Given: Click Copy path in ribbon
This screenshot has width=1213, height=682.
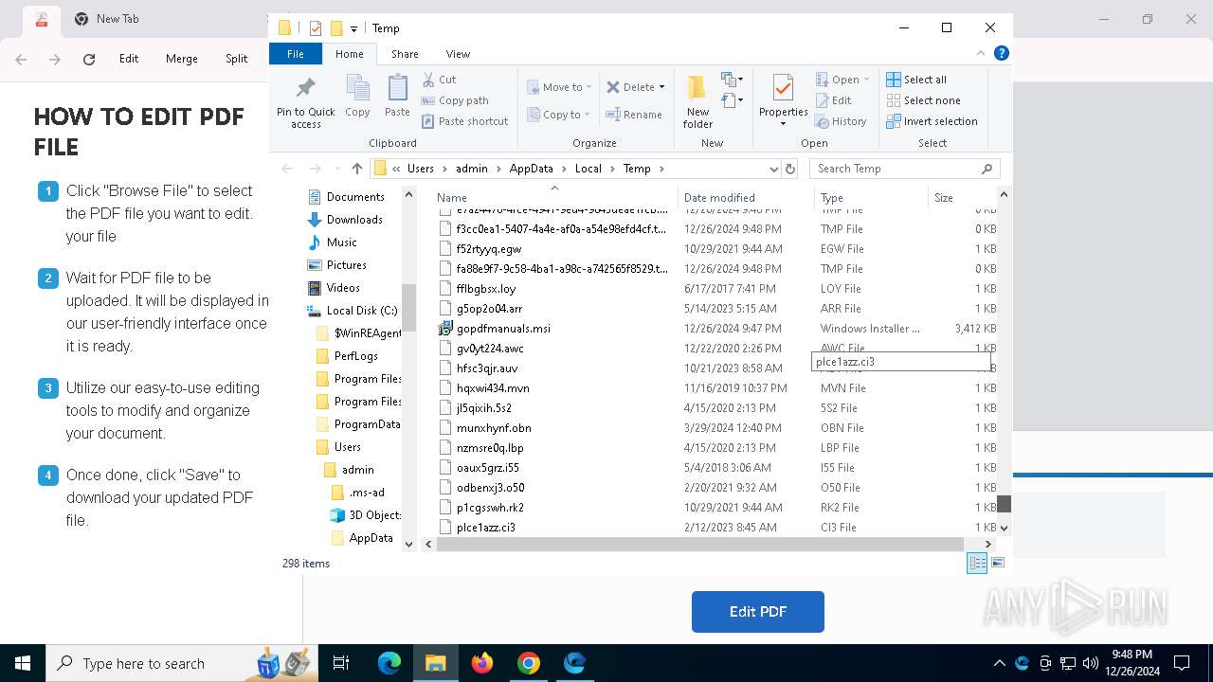Looking at the screenshot, I should pos(455,100).
